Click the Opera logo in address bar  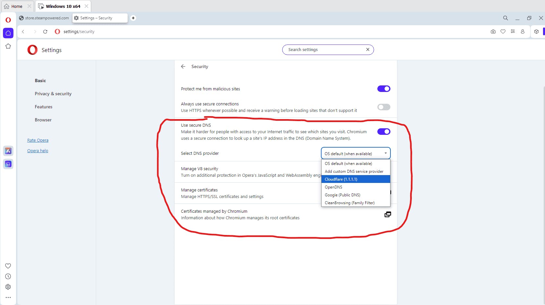pyautogui.click(x=57, y=32)
